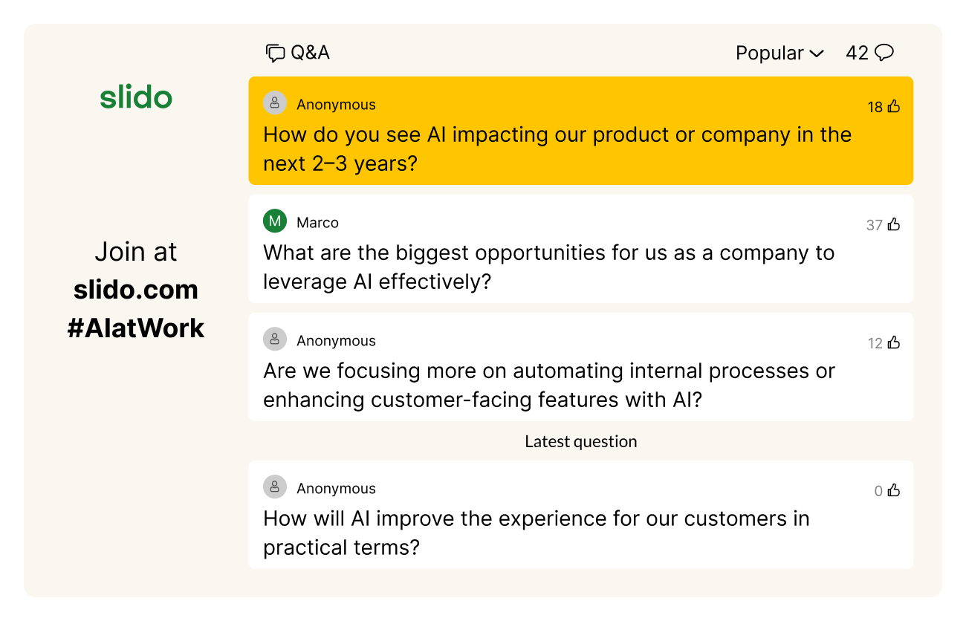Viewport: 966px width, 621px height.
Task: Click thumbs-up on Marco's question
Action: tap(894, 224)
